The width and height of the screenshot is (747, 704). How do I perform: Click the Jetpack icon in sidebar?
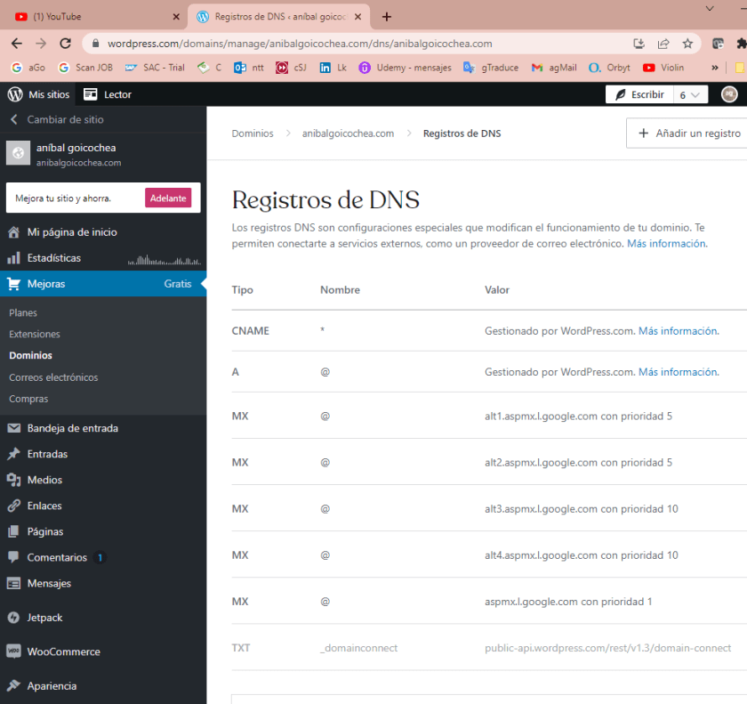coord(13,618)
